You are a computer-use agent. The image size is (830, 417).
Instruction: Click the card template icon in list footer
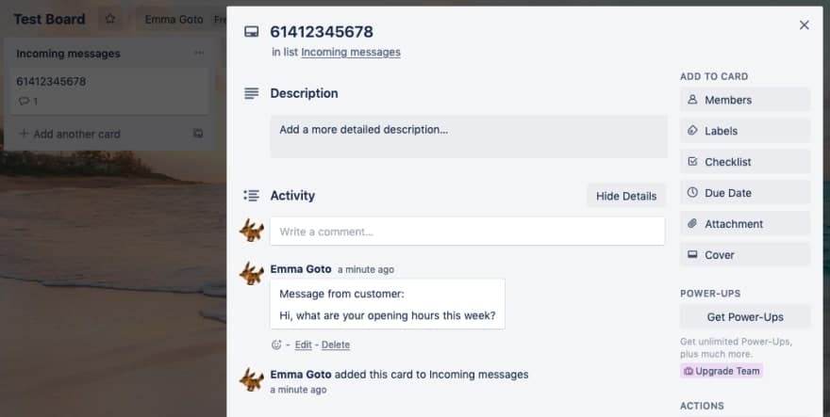click(197, 134)
